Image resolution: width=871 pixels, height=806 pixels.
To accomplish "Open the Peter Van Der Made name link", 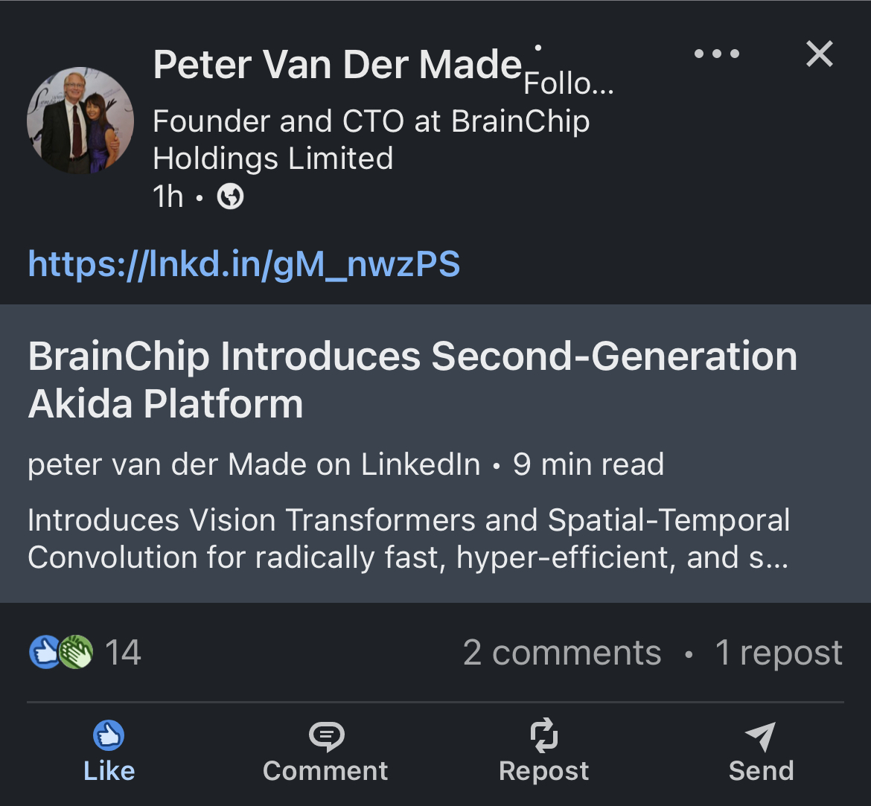I will coord(337,65).
